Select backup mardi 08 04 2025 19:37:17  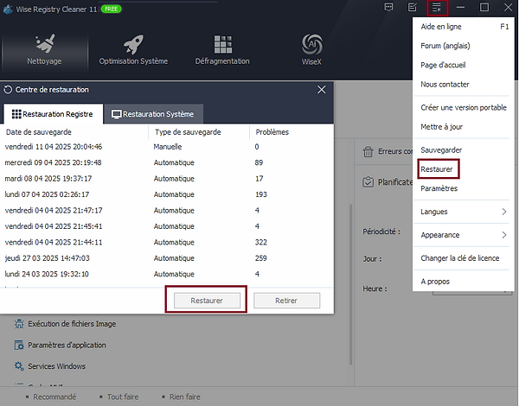coord(167,179)
